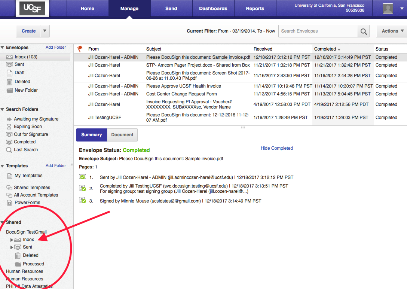Select the Sample invoice.pdf envelope row
The width and height of the screenshot is (407, 289).
coord(241,57)
